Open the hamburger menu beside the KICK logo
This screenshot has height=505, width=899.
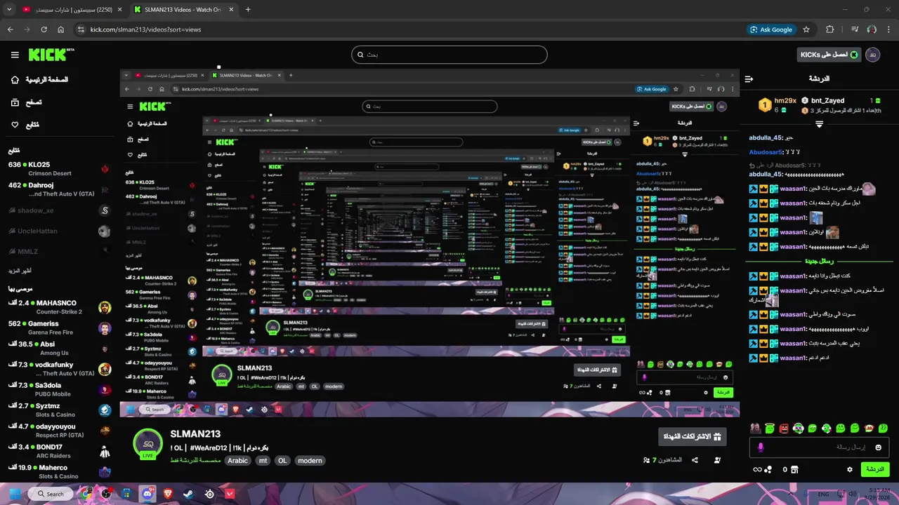click(x=15, y=55)
